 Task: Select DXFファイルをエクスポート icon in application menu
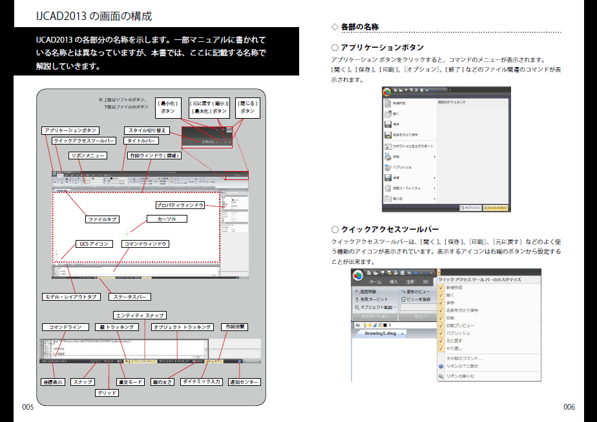click(x=388, y=146)
